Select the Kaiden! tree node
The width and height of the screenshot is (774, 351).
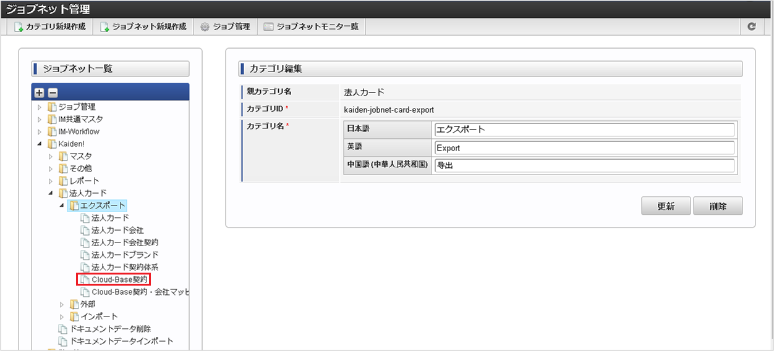coord(70,144)
